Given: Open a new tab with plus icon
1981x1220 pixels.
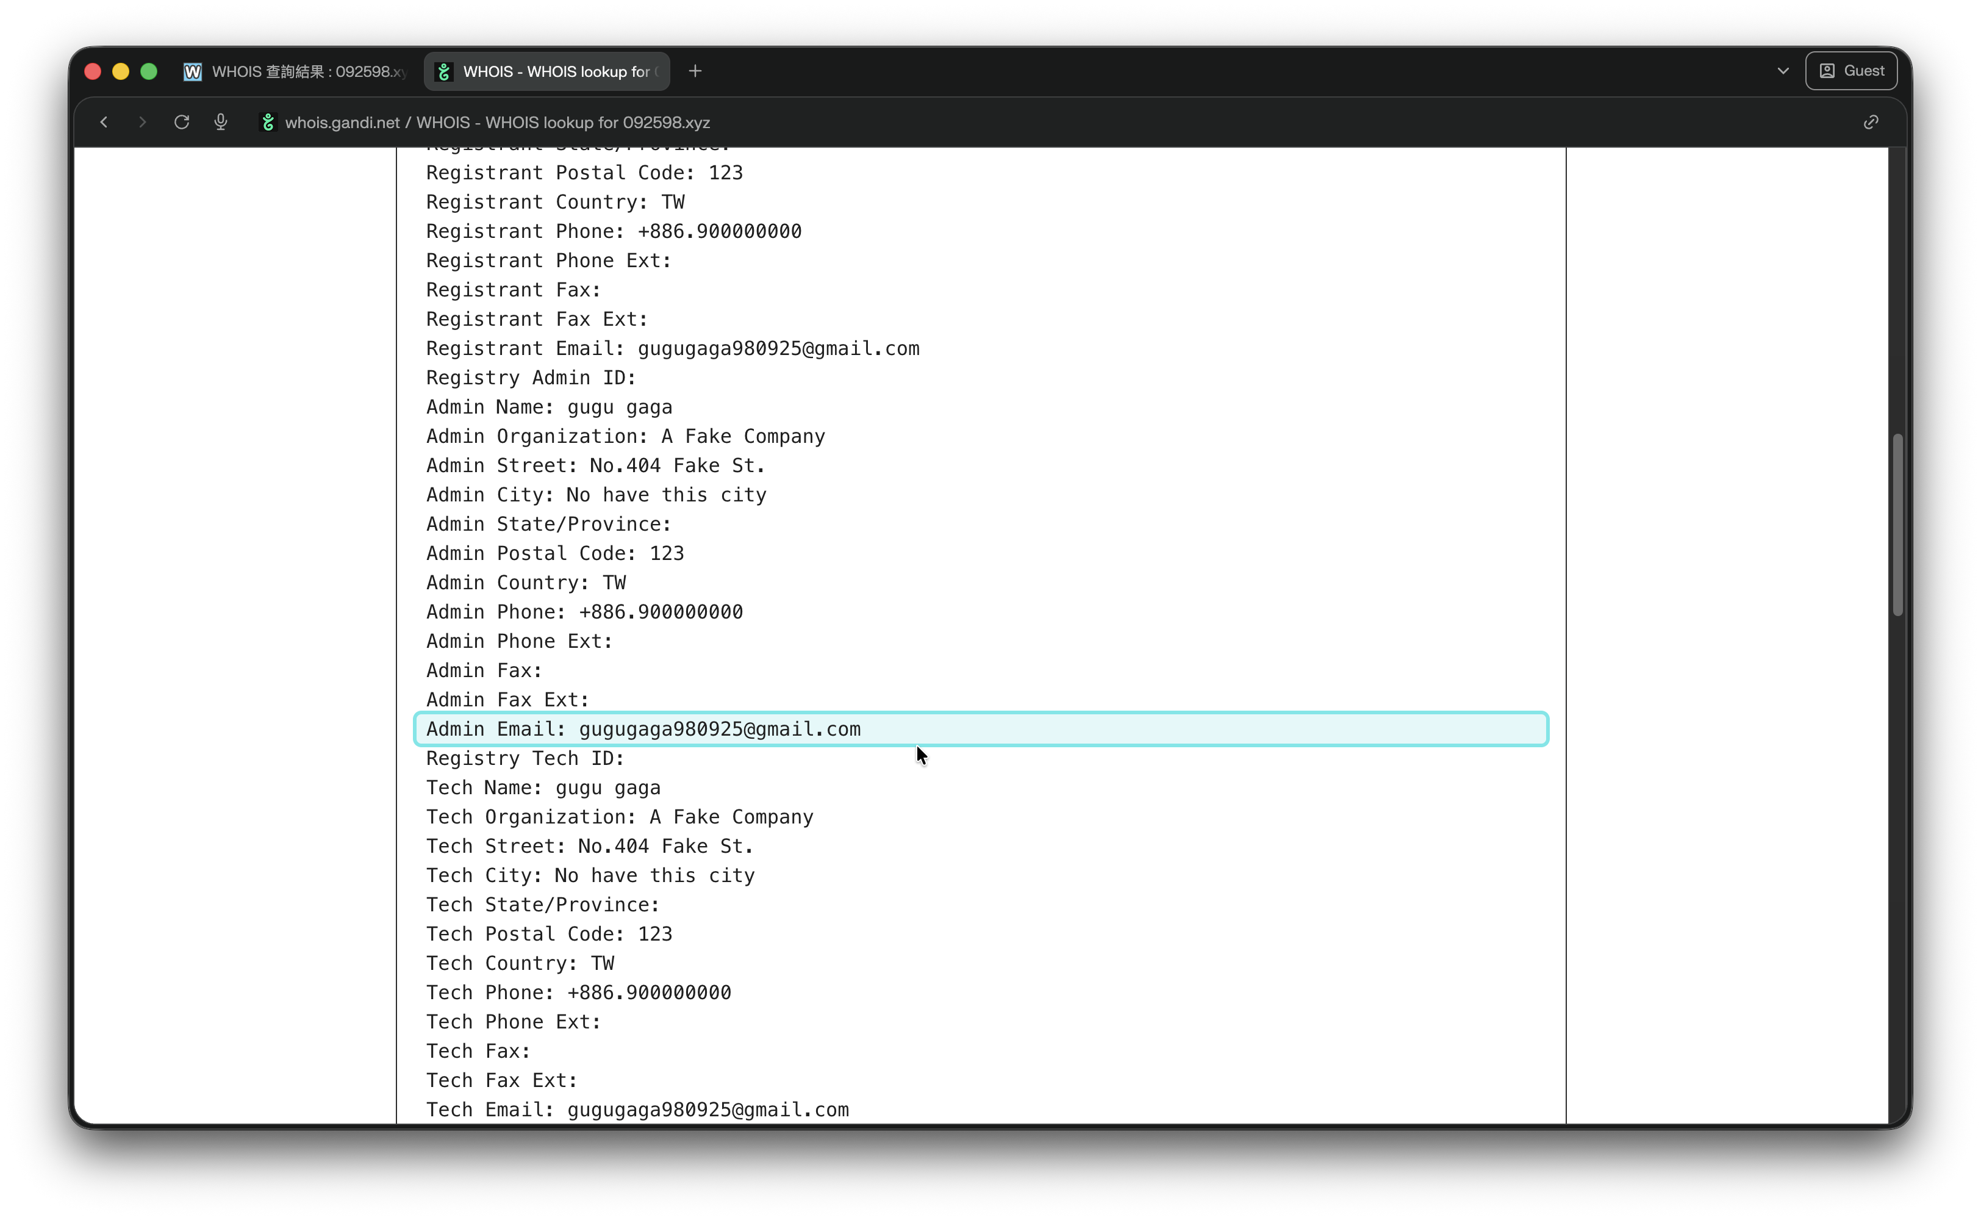Looking at the screenshot, I should coord(695,71).
